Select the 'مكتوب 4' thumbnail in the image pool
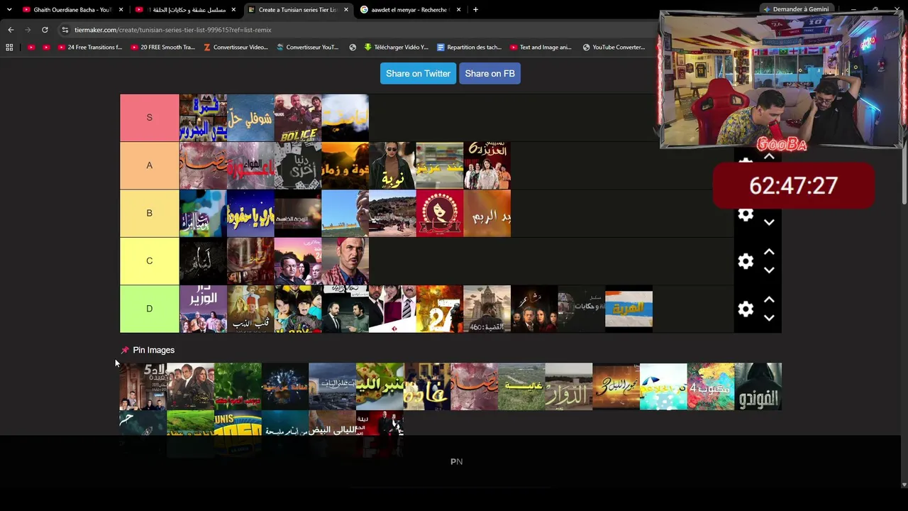 point(711,387)
